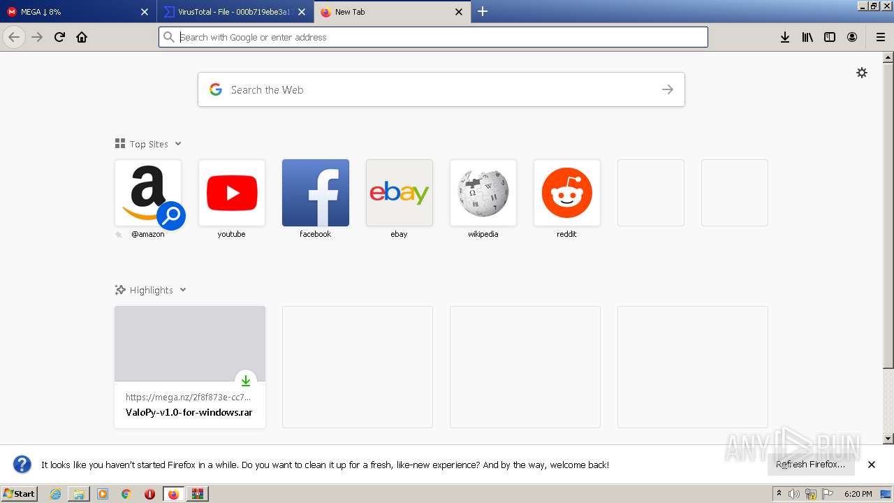Click the 6:20 PM clock
The width and height of the screenshot is (894, 503).
tap(858, 494)
